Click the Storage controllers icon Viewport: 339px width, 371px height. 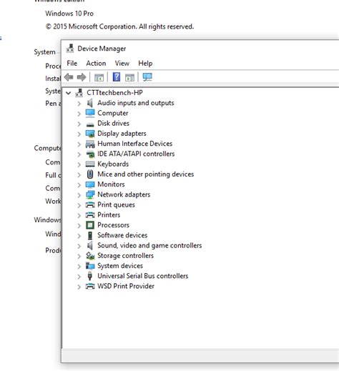tap(90, 256)
